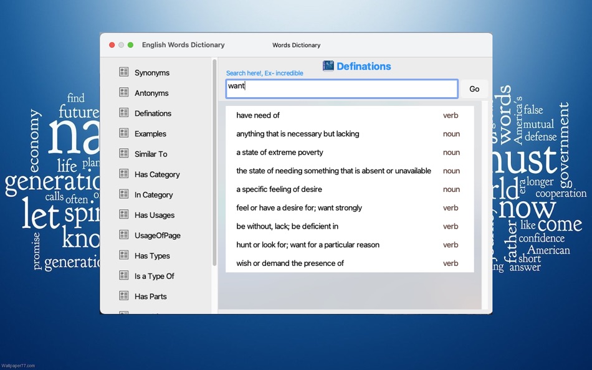Open the Has Parts sidebar item
Viewport: 592px width, 370px height.
(150, 296)
